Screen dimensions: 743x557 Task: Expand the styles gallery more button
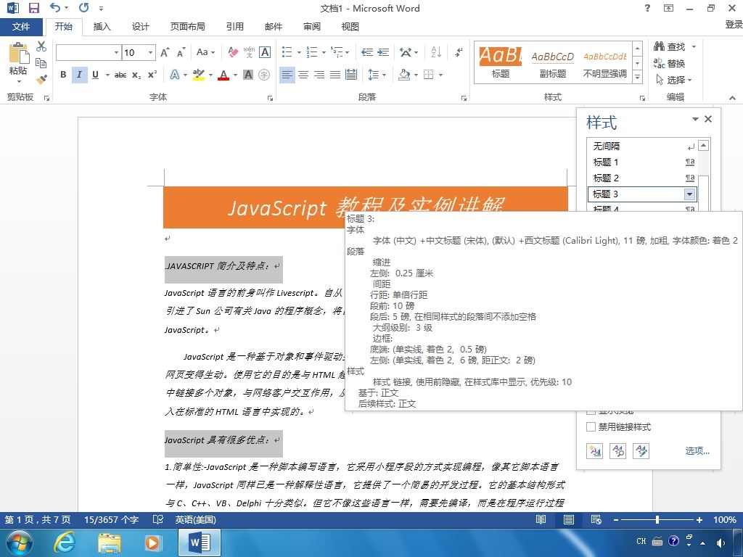click(x=638, y=77)
